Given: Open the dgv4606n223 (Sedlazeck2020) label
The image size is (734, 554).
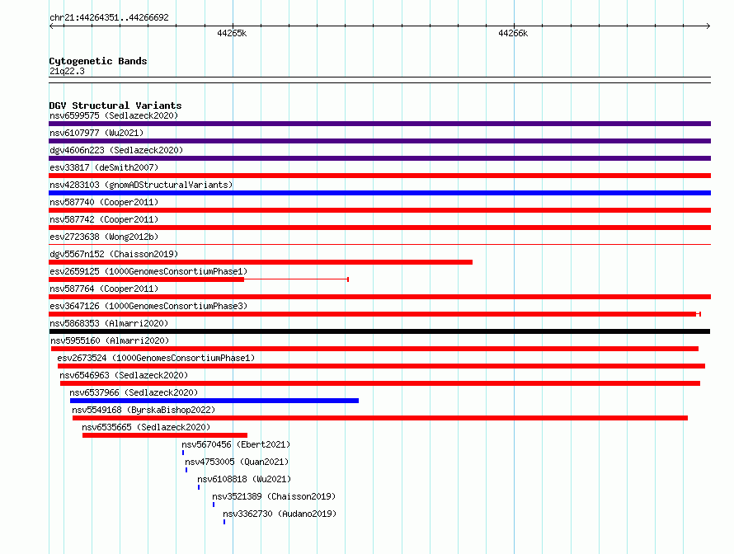Looking at the screenshot, I should coord(116,150).
